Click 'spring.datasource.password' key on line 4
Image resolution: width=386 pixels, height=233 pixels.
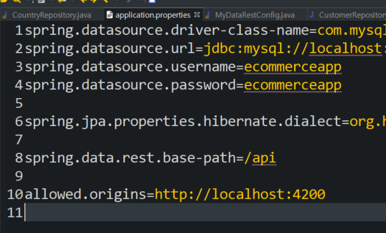(x=130, y=85)
